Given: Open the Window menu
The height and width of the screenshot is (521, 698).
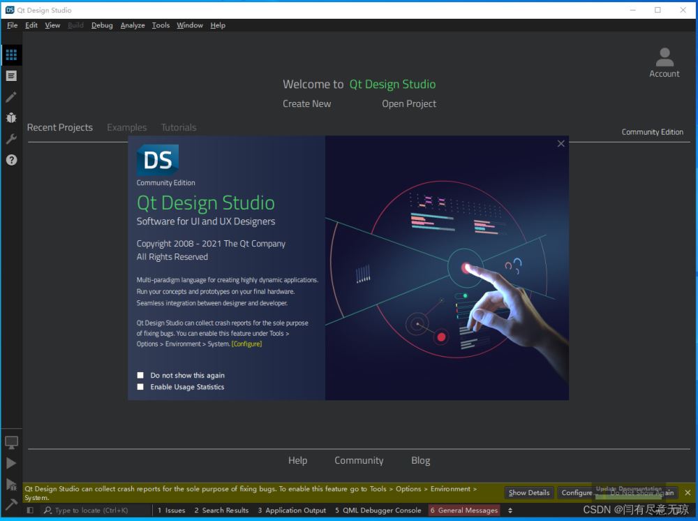Looking at the screenshot, I should [x=190, y=25].
